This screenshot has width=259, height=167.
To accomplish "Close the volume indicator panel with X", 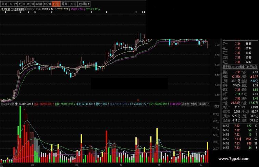I will (x=208, y=104).
